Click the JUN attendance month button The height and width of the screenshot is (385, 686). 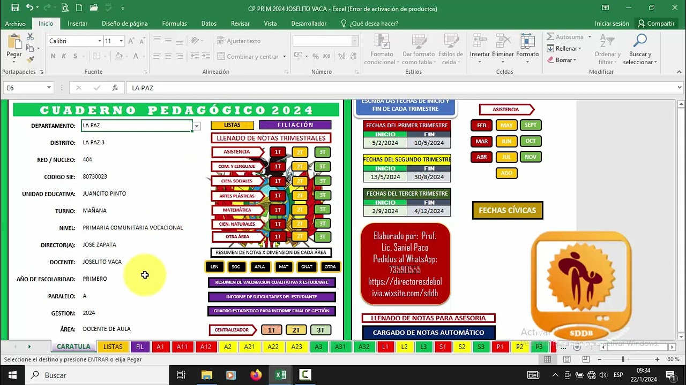(506, 141)
